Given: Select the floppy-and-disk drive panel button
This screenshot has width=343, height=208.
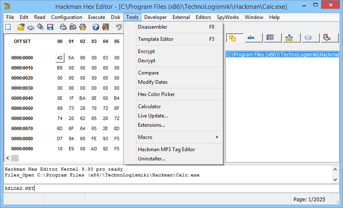Looking at the screenshot, I should click(329, 38).
